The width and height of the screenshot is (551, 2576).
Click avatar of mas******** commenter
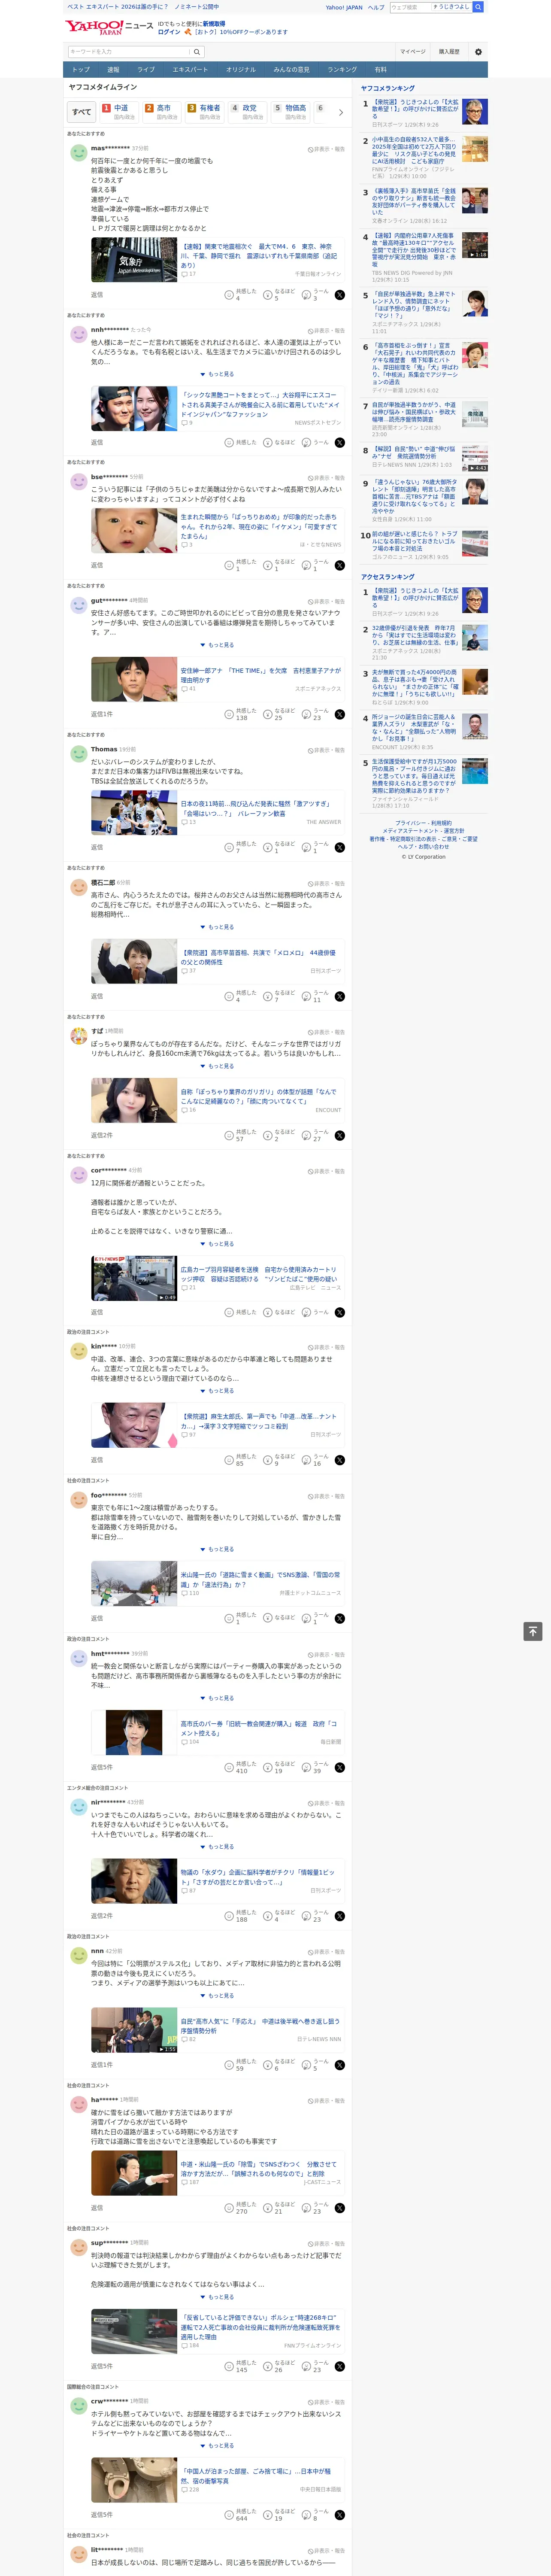click(78, 152)
